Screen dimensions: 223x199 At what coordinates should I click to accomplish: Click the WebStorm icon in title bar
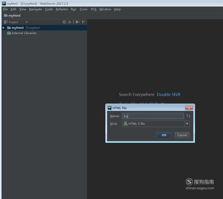point(4,4)
